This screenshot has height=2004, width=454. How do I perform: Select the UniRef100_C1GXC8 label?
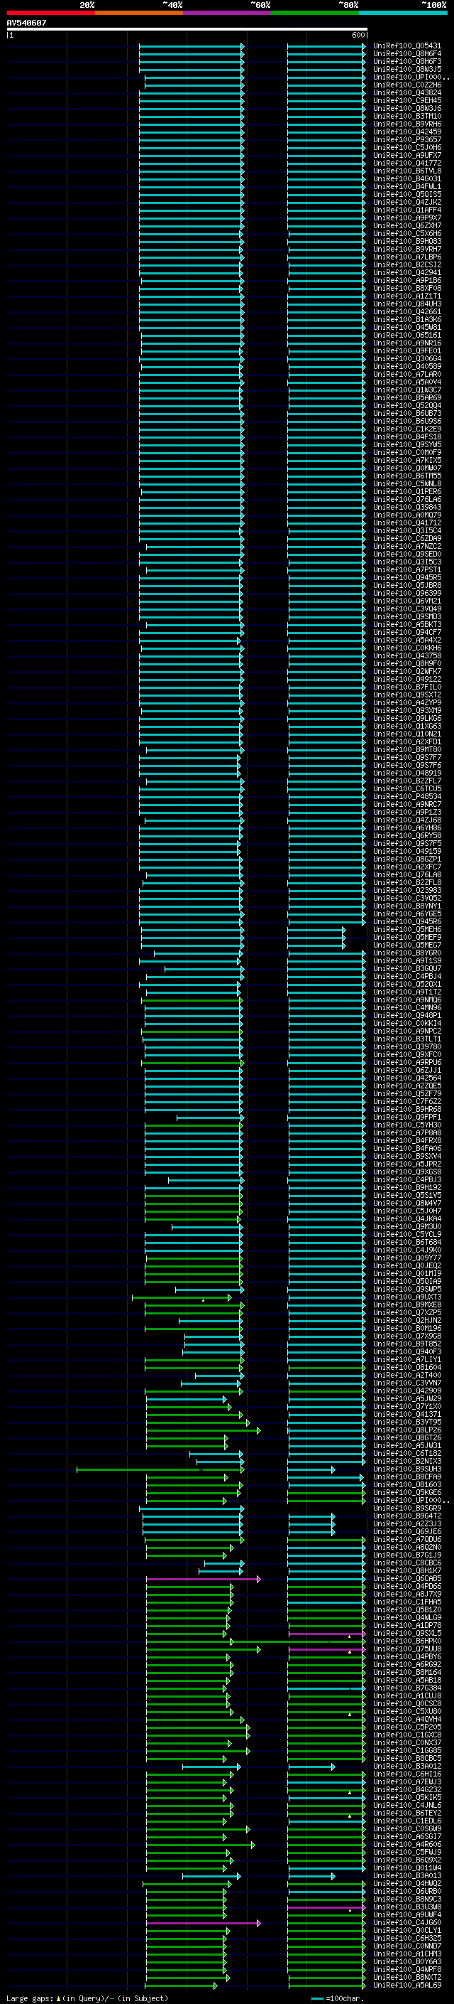[407, 1735]
